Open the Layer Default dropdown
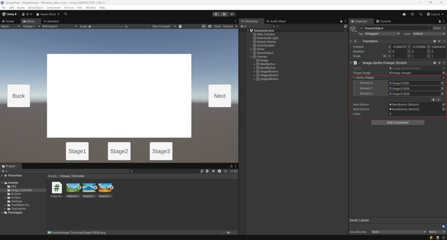The width and height of the screenshot is (447, 240). click(x=428, y=33)
